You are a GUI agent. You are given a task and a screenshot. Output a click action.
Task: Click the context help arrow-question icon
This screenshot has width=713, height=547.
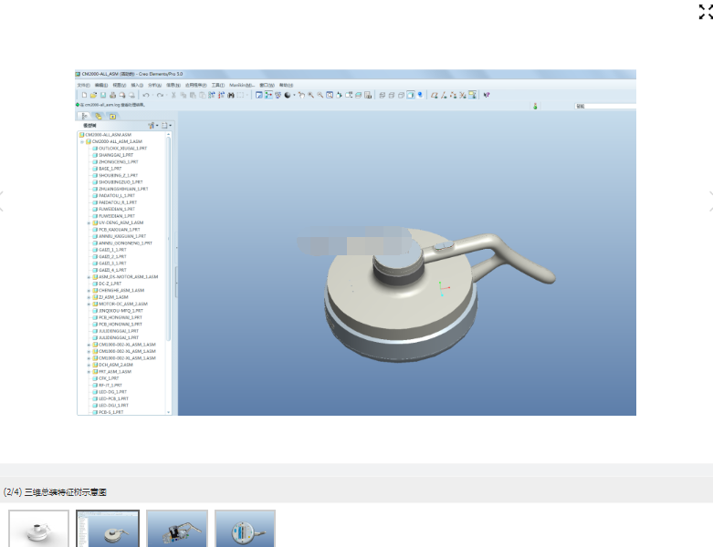coord(487,95)
